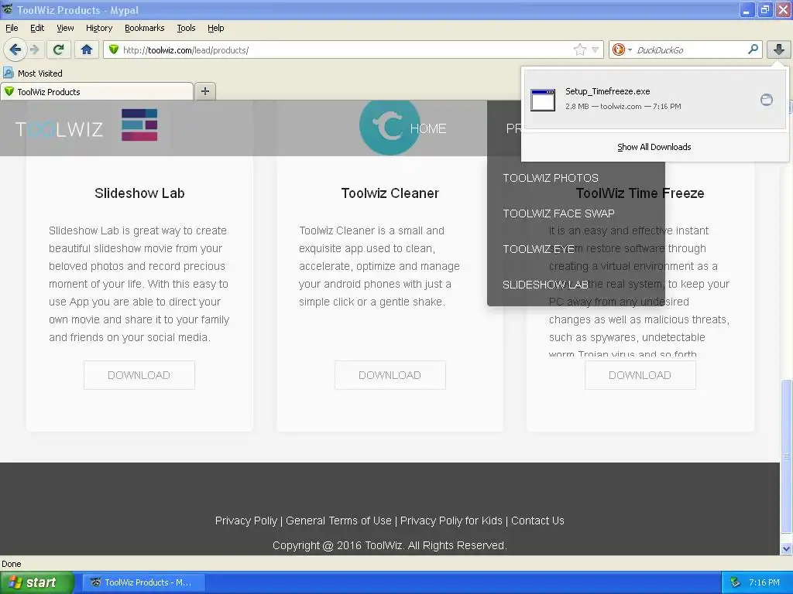This screenshot has width=793, height=594.
Task: Go to HOME in site navigation
Action: (427, 128)
